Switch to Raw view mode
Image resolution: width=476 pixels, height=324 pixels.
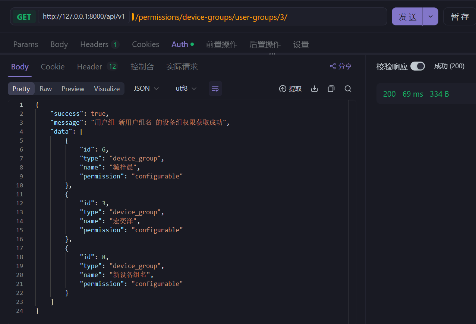46,88
